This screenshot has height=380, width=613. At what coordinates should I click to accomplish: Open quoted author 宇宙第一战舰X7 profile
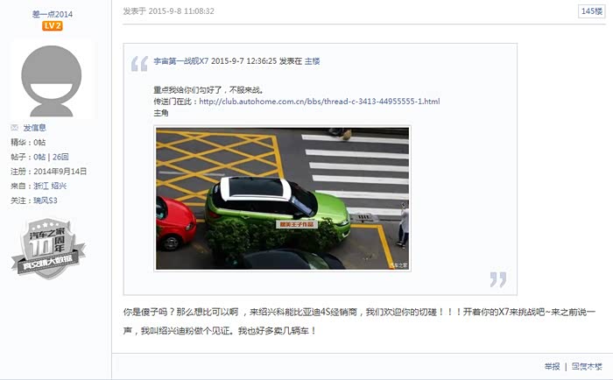pyautogui.click(x=181, y=61)
